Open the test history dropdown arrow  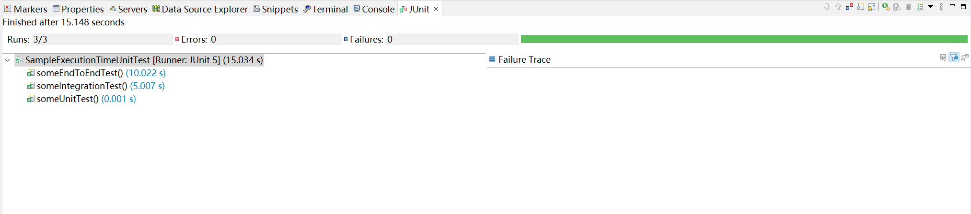click(x=930, y=7)
